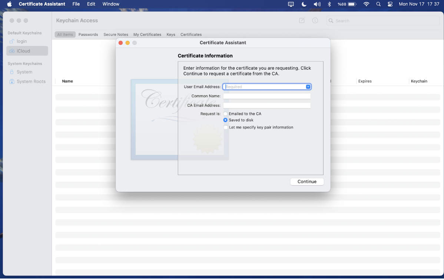Switch to the My Certificates tab

pos(147,34)
